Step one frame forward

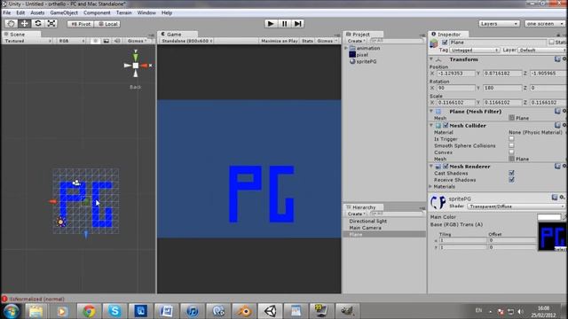pyautogui.click(x=298, y=24)
